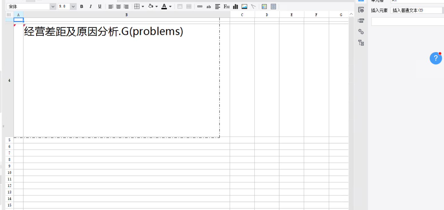Image resolution: width=444 pixels, height=210 pixels.
Task: Click the 单元格 cell name field
Action: (417, 1)
